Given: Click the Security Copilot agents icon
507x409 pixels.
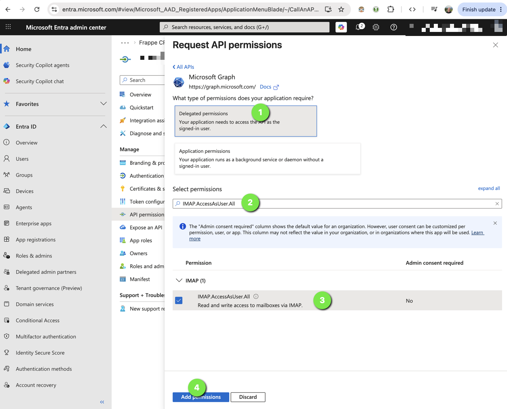Looking at the screenshot, I should [7, 65].
